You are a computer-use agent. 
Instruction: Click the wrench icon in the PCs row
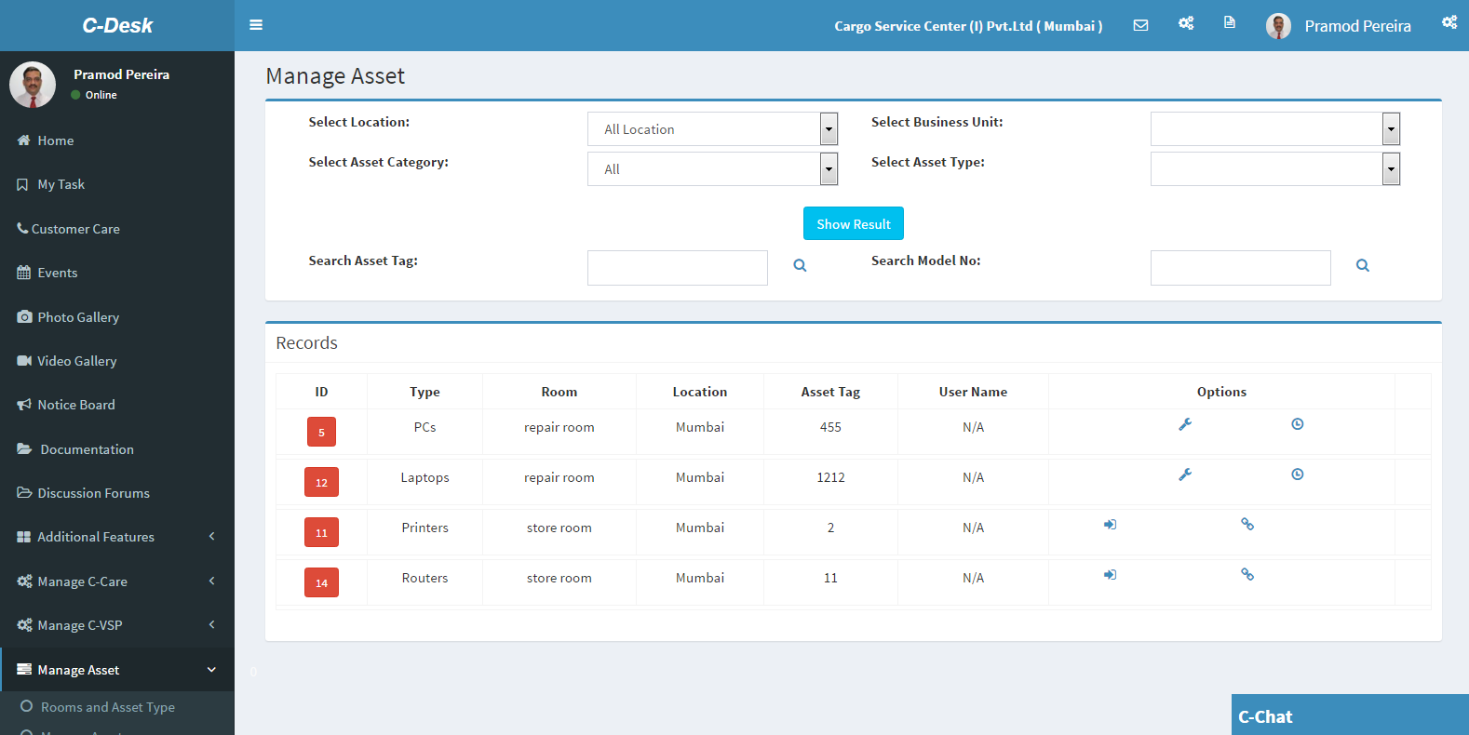(1185, 424)
